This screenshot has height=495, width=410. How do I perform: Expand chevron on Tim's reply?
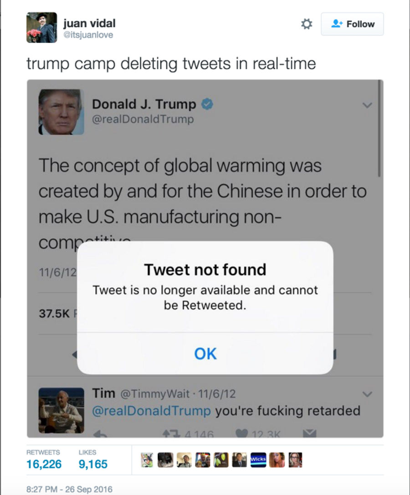point(367,394)
